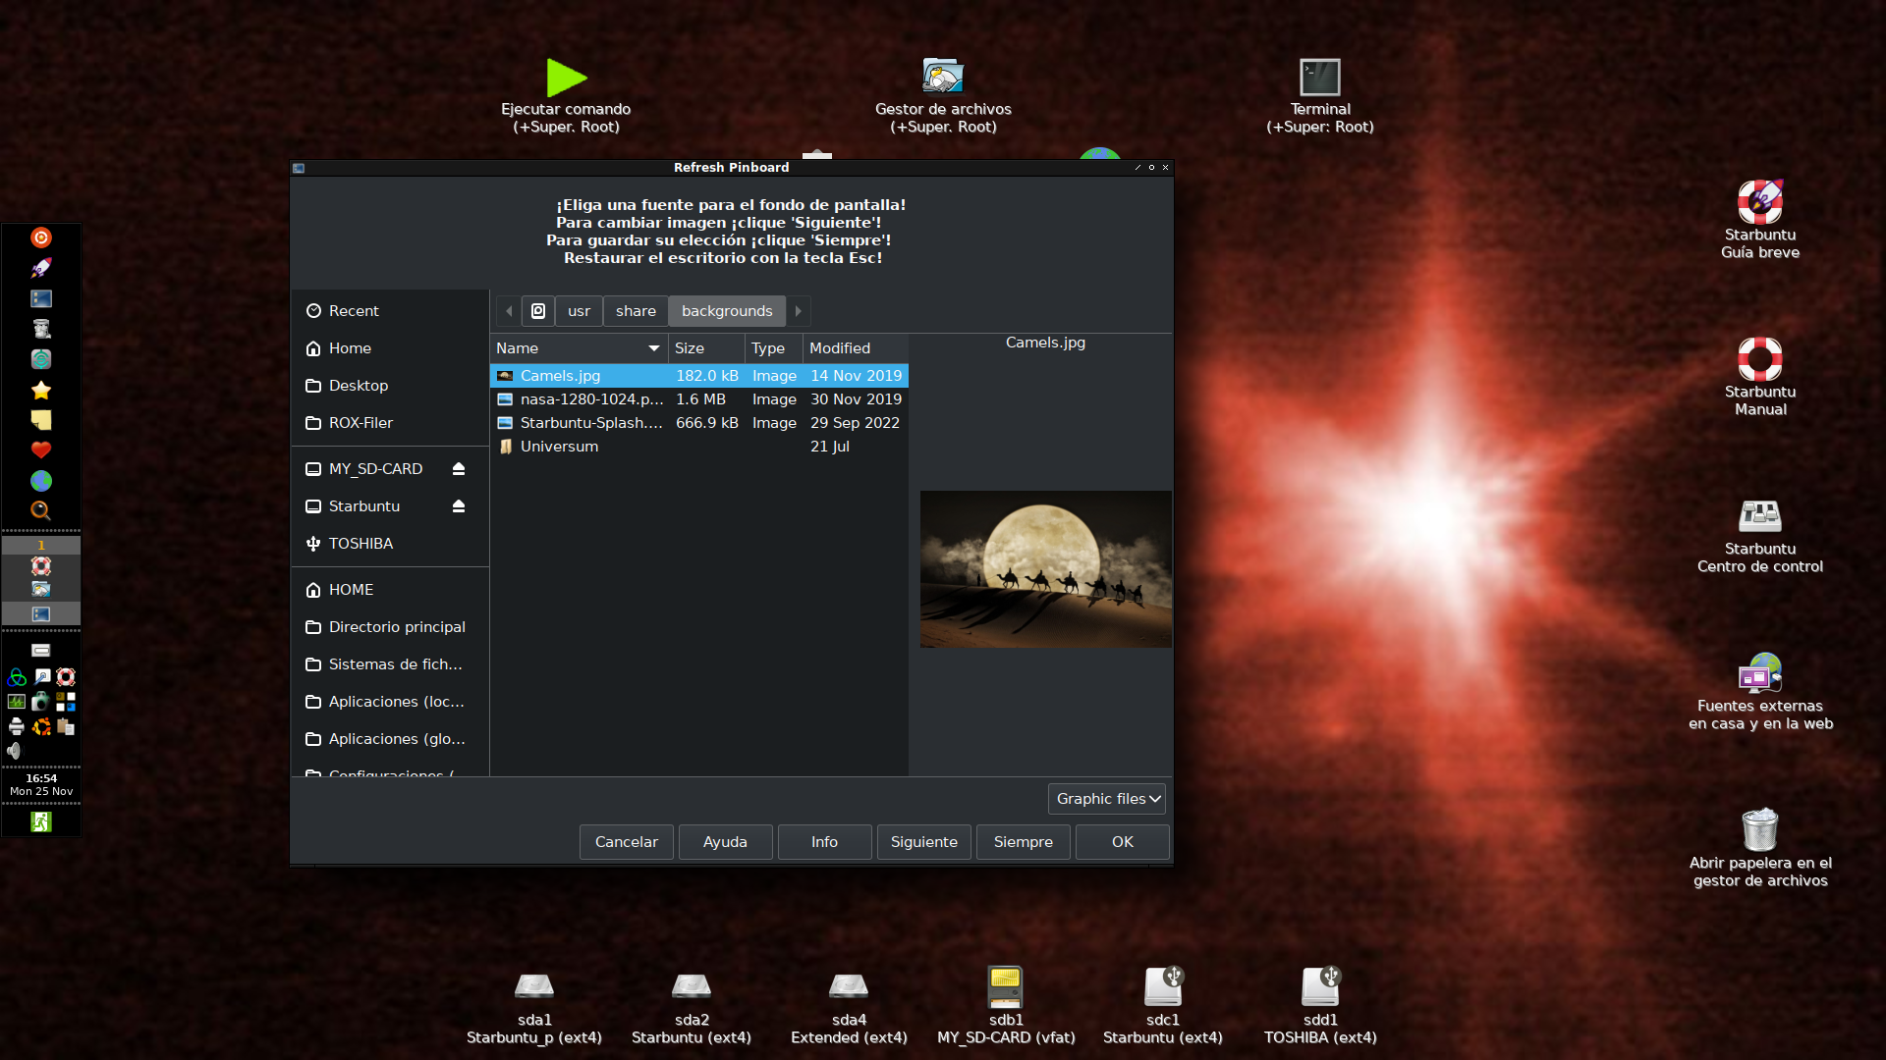This screenshot has height=1060, width=1886.
Task: Click the orange circular icon atop side panel
Action: 41,238
